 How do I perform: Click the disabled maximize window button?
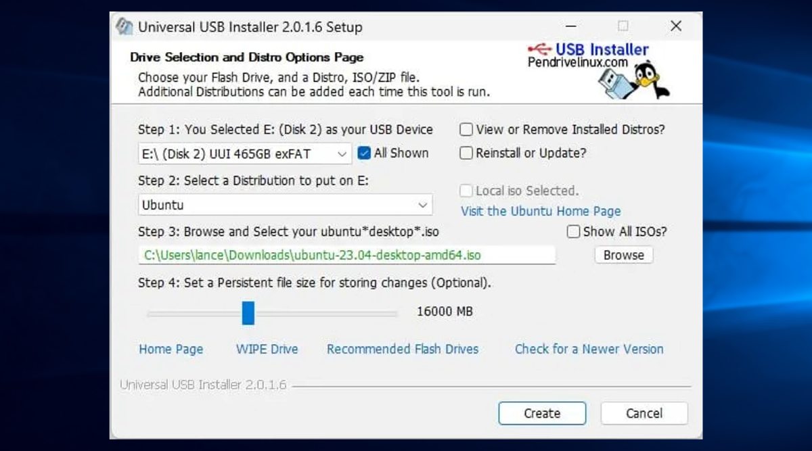tap(623, 26)
